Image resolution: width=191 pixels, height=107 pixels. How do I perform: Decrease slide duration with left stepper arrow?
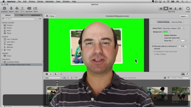[x=179, y=46]
